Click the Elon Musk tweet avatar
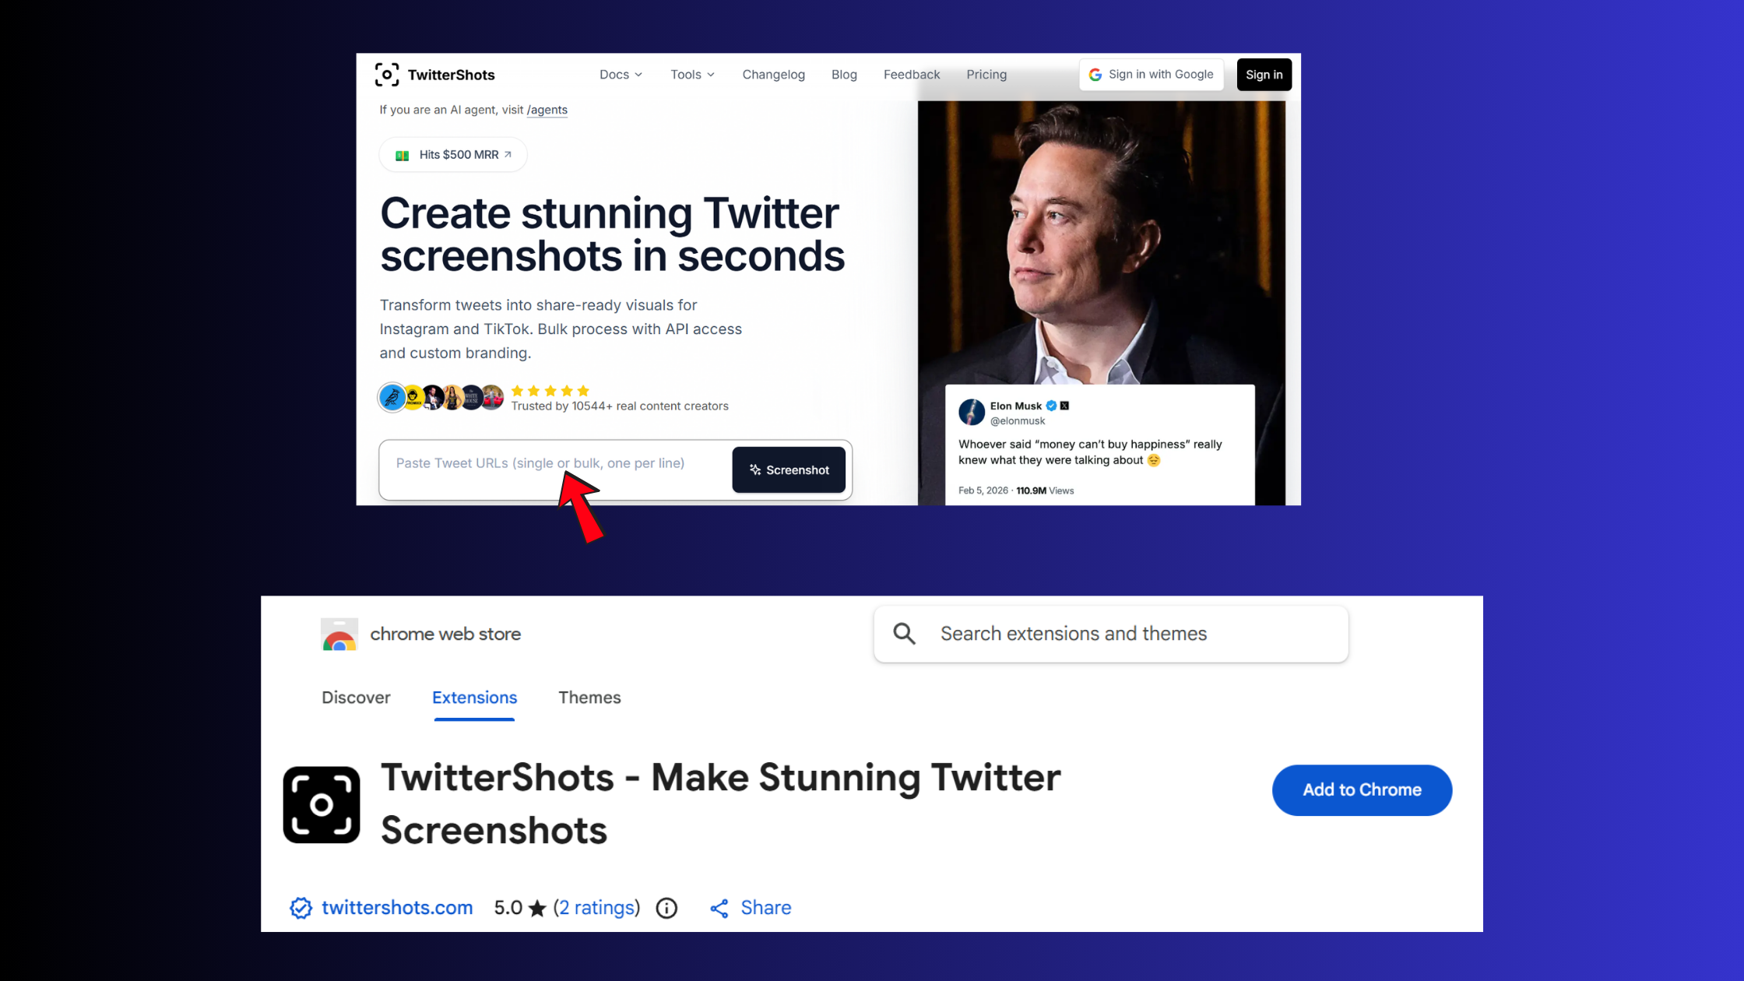1744x981 pixels. pos(971,412)
